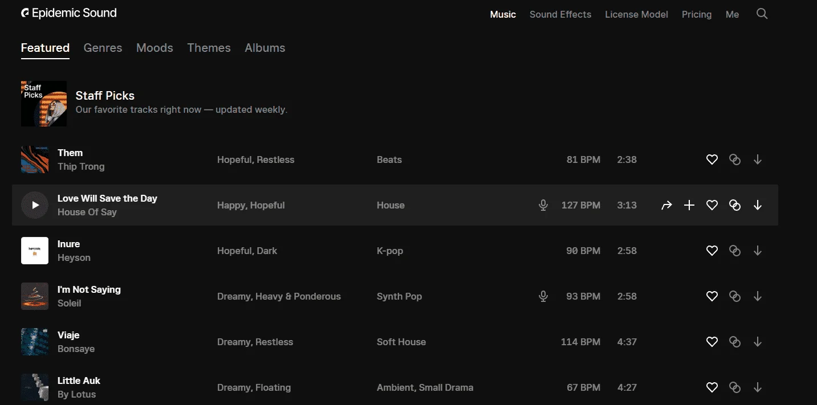The image size is (817, 405).
Task: Download the track Them
Action: click(x=758, y=160)
